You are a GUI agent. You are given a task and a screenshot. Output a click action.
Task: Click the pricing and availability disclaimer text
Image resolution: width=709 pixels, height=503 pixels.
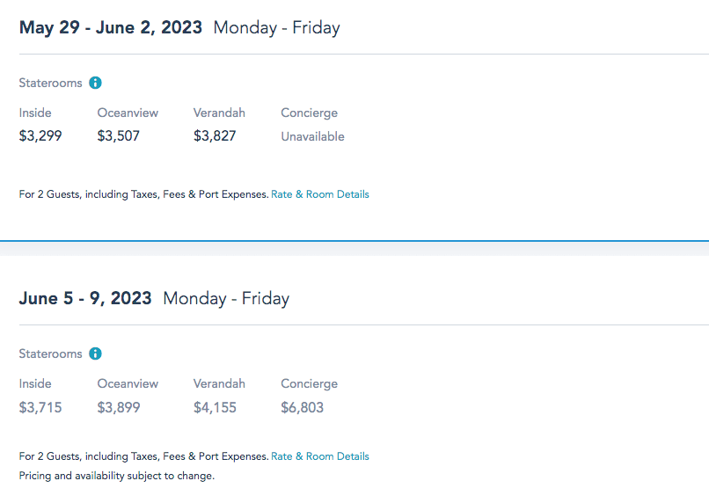tap(116, 476)
